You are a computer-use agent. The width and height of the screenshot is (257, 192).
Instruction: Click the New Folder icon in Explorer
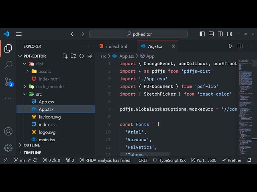(73, 56)
